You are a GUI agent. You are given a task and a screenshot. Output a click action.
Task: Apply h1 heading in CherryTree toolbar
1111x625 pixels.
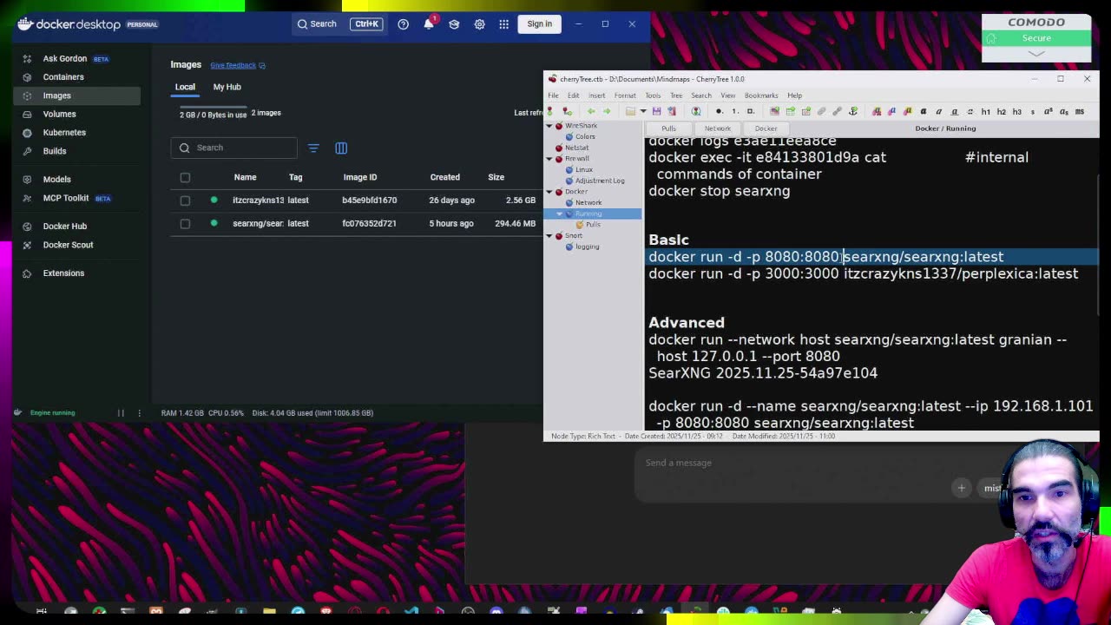[x=986, y=111]
